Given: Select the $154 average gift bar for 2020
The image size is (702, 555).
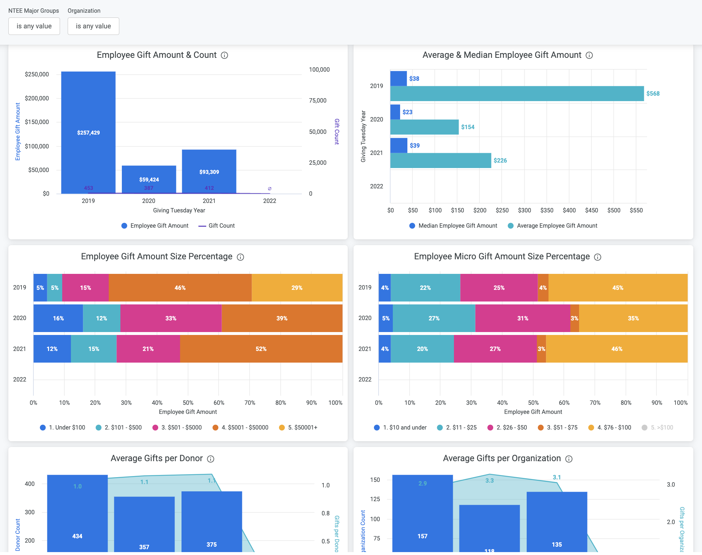Looking at the screenshot, I should 424,127.
